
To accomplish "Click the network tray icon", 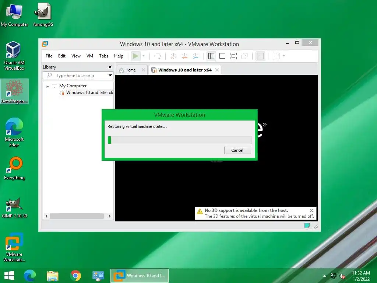I will point(334,276).
